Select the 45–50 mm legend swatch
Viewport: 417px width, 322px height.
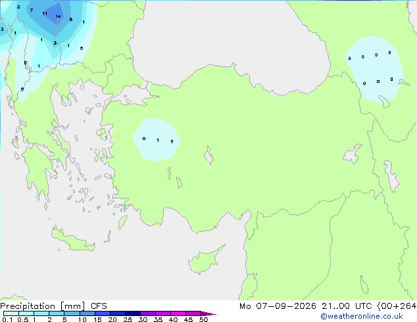point(193,313)
